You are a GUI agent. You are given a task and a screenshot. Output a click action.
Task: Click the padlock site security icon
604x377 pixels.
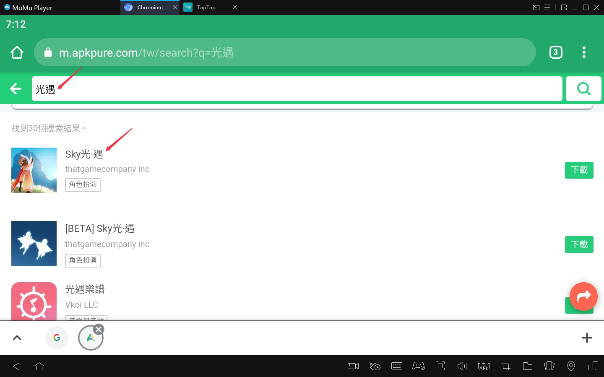[48, 52]
